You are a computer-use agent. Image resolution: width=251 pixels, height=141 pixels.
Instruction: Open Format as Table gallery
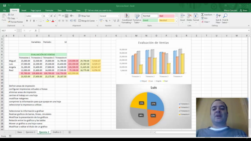pyautogui.click(x=137, y=18)
